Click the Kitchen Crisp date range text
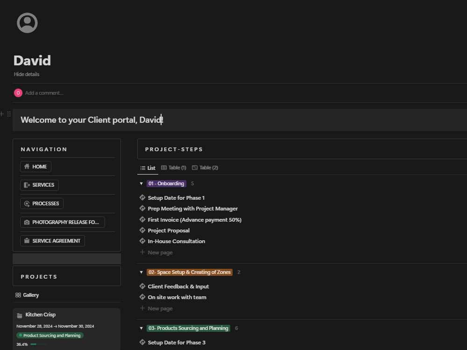467x350 pixels. tap(55, 326)
